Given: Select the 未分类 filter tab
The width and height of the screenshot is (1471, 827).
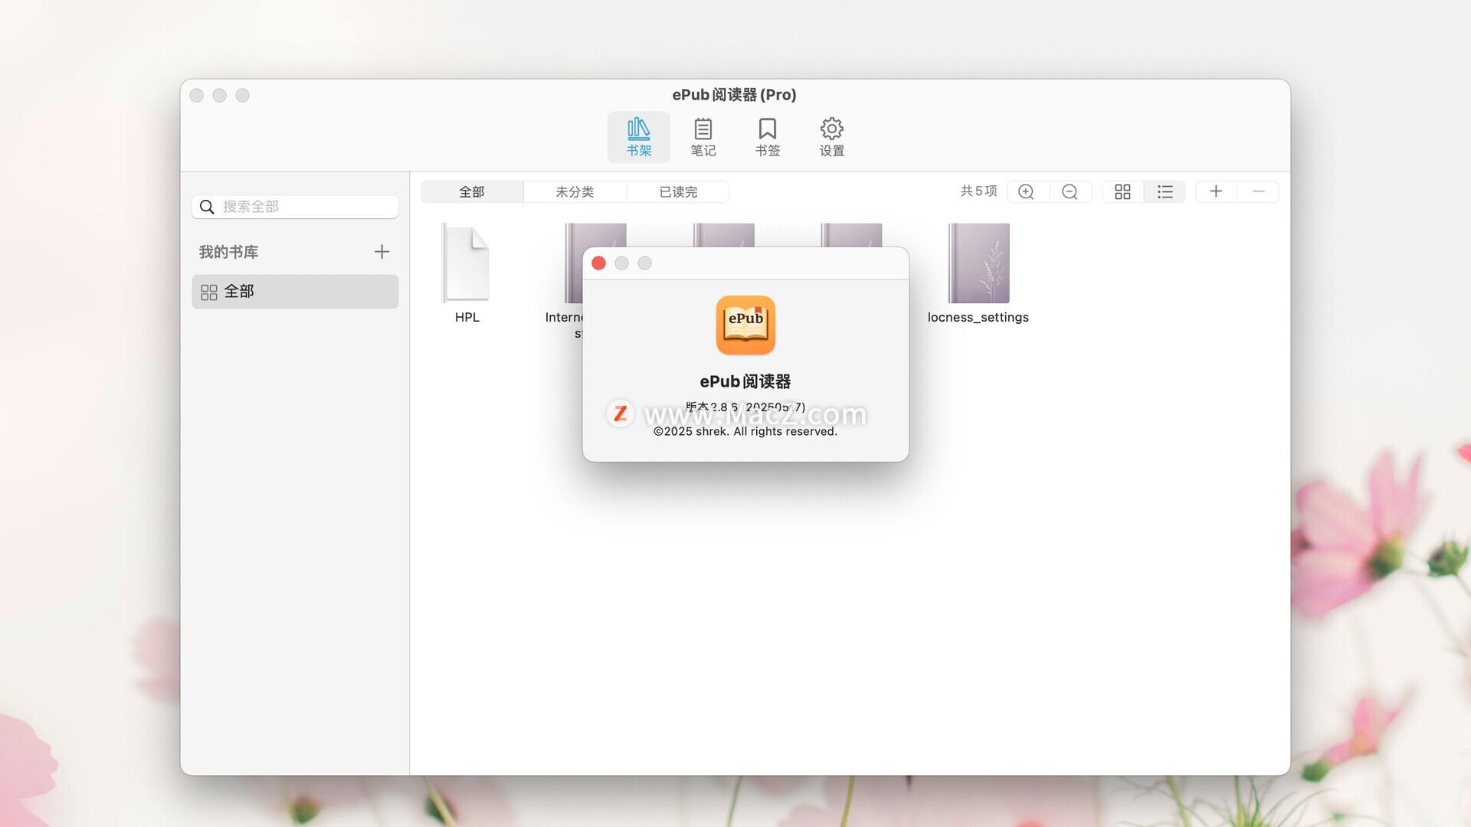Looking at the screenshot, I should coord(575,191).
